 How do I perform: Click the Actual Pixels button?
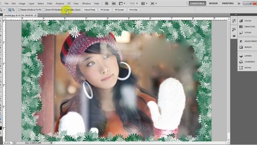(x=90, y=10)
